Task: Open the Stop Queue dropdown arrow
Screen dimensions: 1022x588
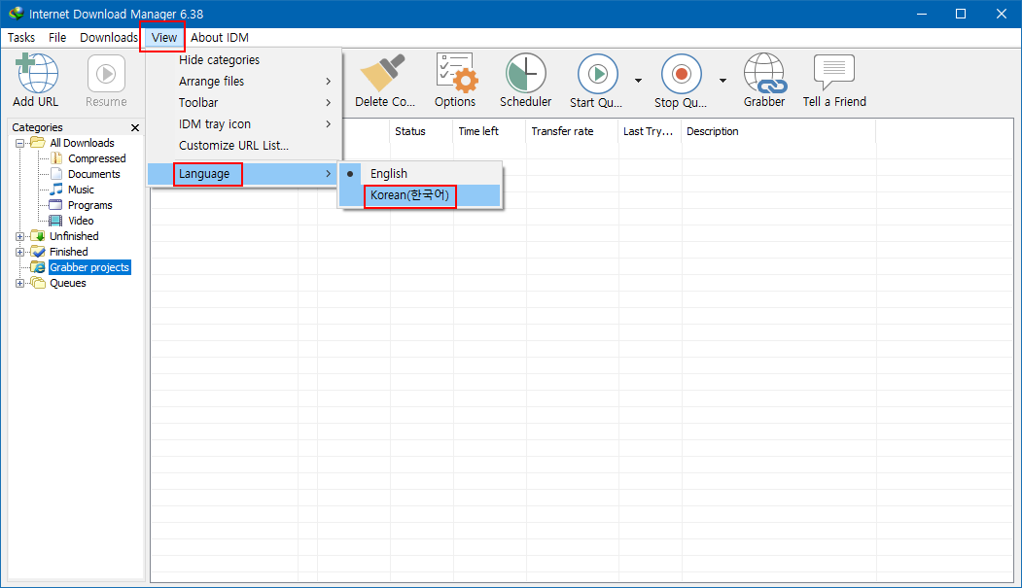Action: [722, 81]
